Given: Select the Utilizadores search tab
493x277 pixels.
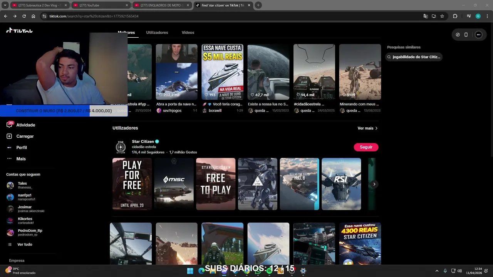Looking at the screenshot, I should (157, 32).
